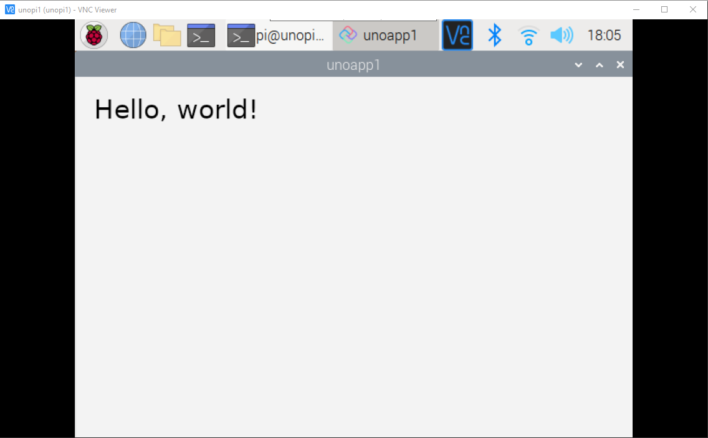Click the Uno logo on the unoapp1 taskbar entry
The height and width of the screenshot is (438, 708).
pyautogui.click(x=348, y=35)
